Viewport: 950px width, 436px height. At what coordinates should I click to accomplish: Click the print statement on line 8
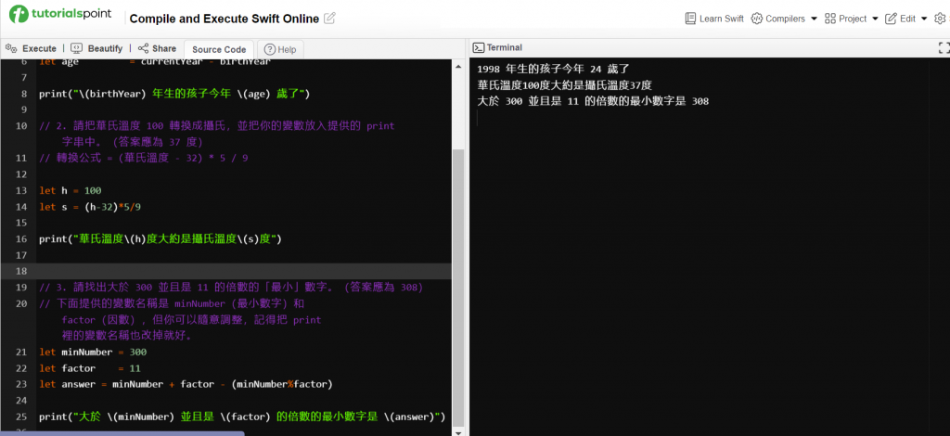174,94
